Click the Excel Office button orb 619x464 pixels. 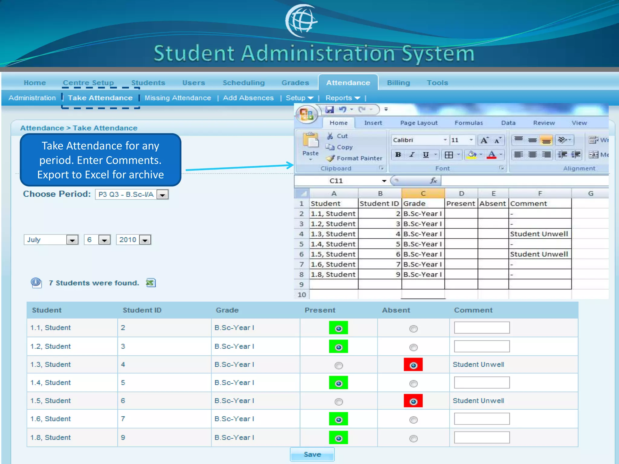(x=306, y=114)
